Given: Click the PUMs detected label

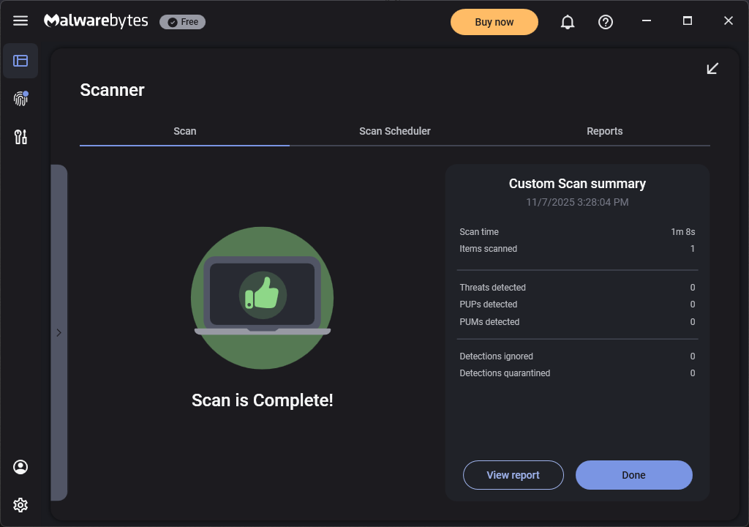Looking at the screenshot, I should [489, 322].
